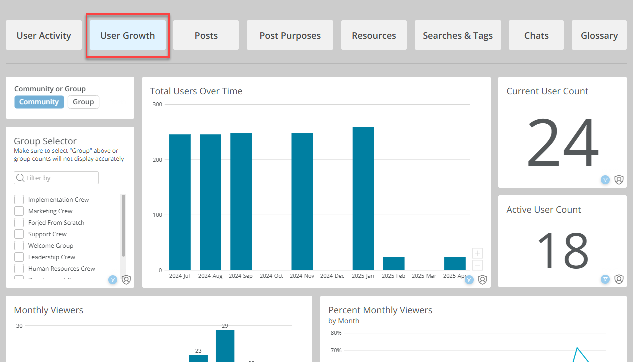Viewport: 633px width, 362px height.
Task: Click the 2024-Oct axis label
Action: 271,276
